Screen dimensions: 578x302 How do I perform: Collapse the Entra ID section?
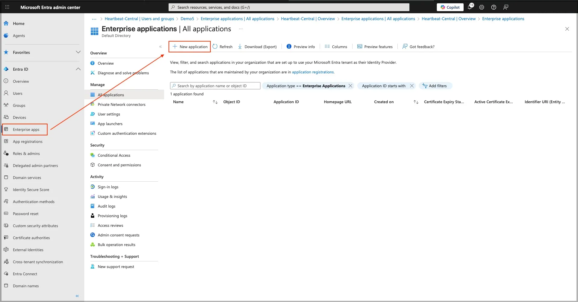point(78,69)
